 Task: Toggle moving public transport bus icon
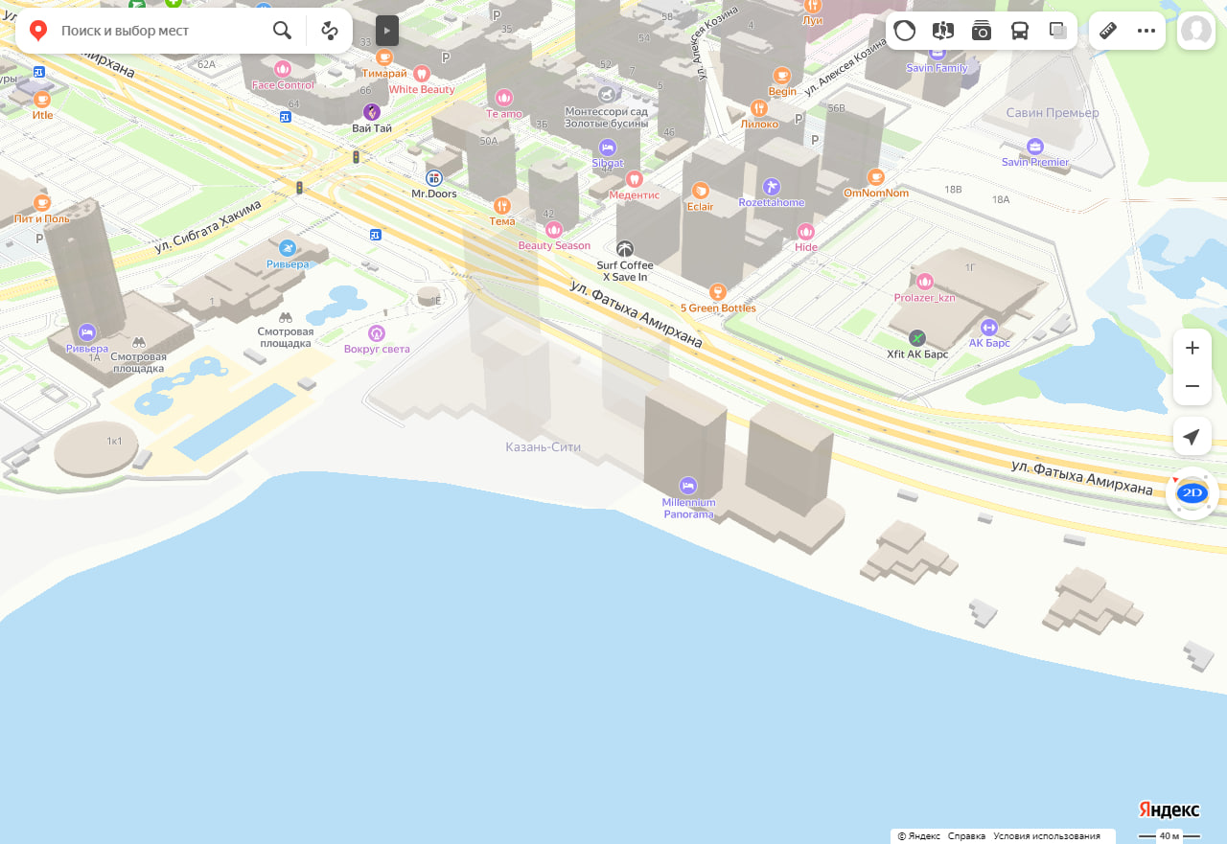click(1020, 31)
